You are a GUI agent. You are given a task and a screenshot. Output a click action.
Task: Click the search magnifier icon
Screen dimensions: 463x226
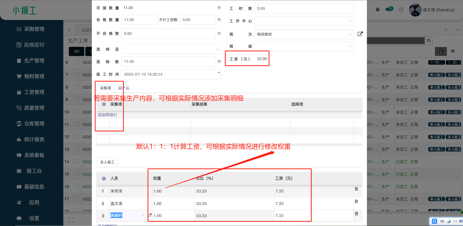428,41
